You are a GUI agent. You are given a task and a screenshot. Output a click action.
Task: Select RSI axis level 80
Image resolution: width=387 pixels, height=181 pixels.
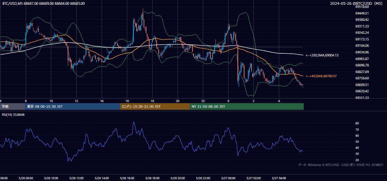tap(357, 123)
